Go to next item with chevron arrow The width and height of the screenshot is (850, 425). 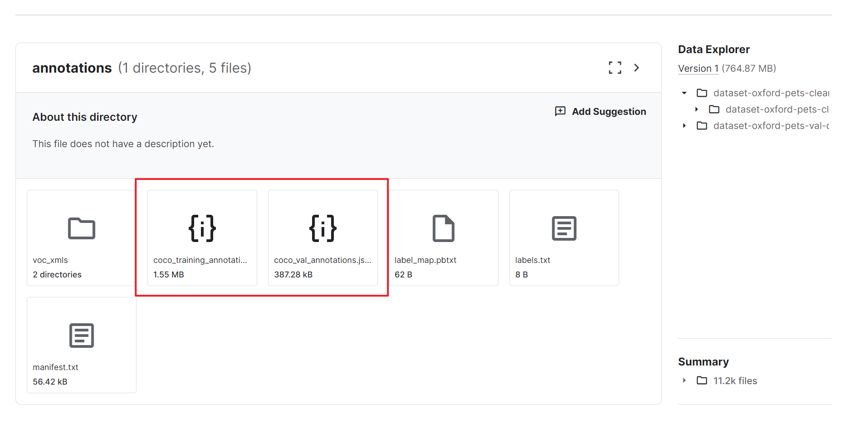pos(637,68)
